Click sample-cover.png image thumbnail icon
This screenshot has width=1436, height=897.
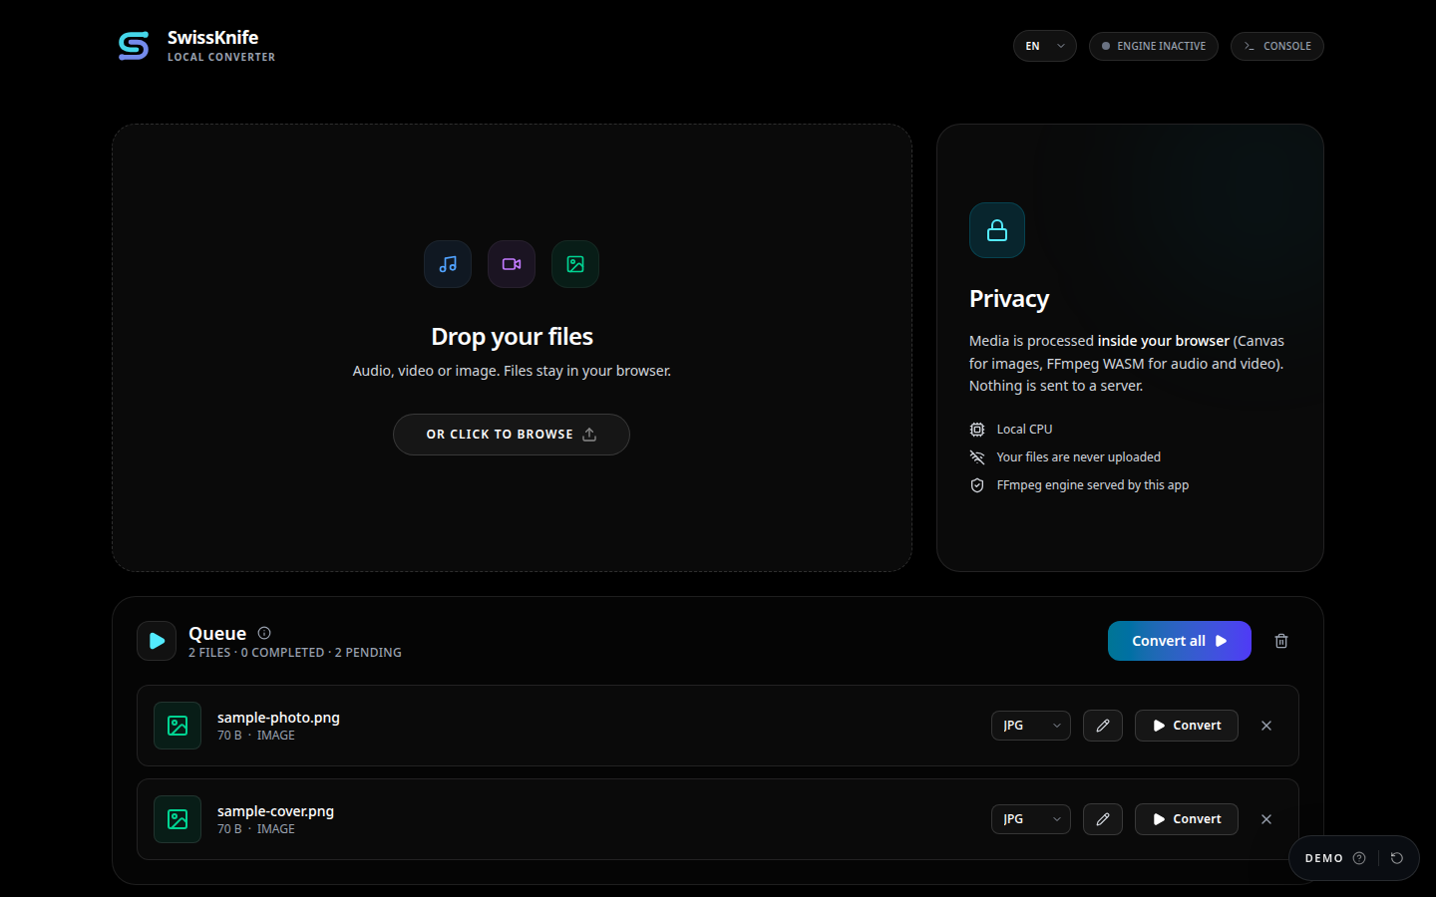[x=178, y=819]
